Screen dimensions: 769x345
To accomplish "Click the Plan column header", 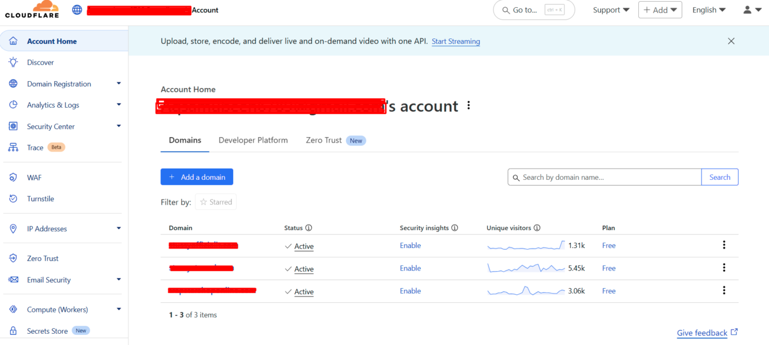I will tap(609, 228).
